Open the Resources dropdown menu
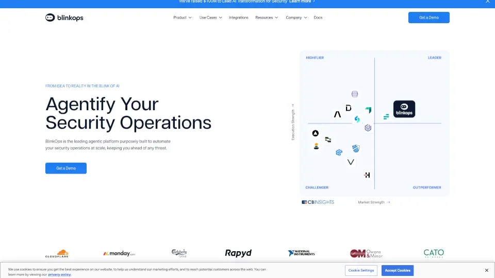495x278 pixels. (x=267, y=18)
